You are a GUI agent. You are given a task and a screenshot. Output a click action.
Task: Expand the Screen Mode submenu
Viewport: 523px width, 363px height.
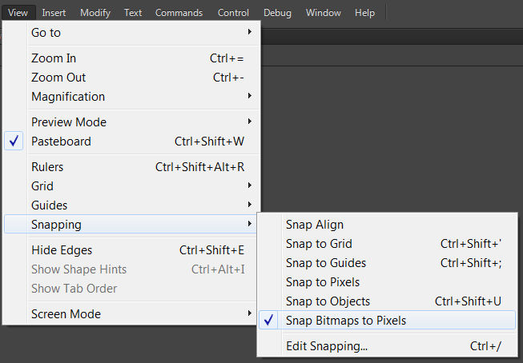[66, 314]
